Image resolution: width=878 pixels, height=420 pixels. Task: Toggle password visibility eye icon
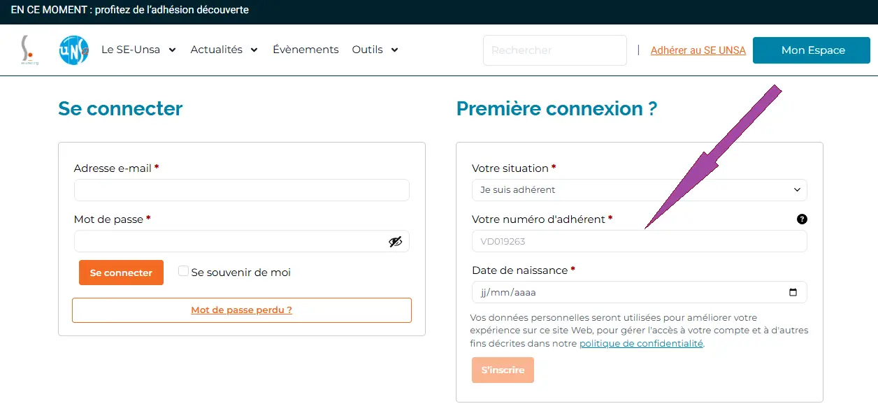(x=396, y=242)
